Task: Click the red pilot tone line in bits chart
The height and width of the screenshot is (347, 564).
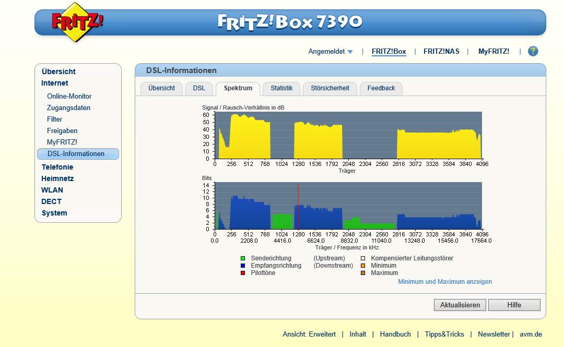Action: point(298,207)
